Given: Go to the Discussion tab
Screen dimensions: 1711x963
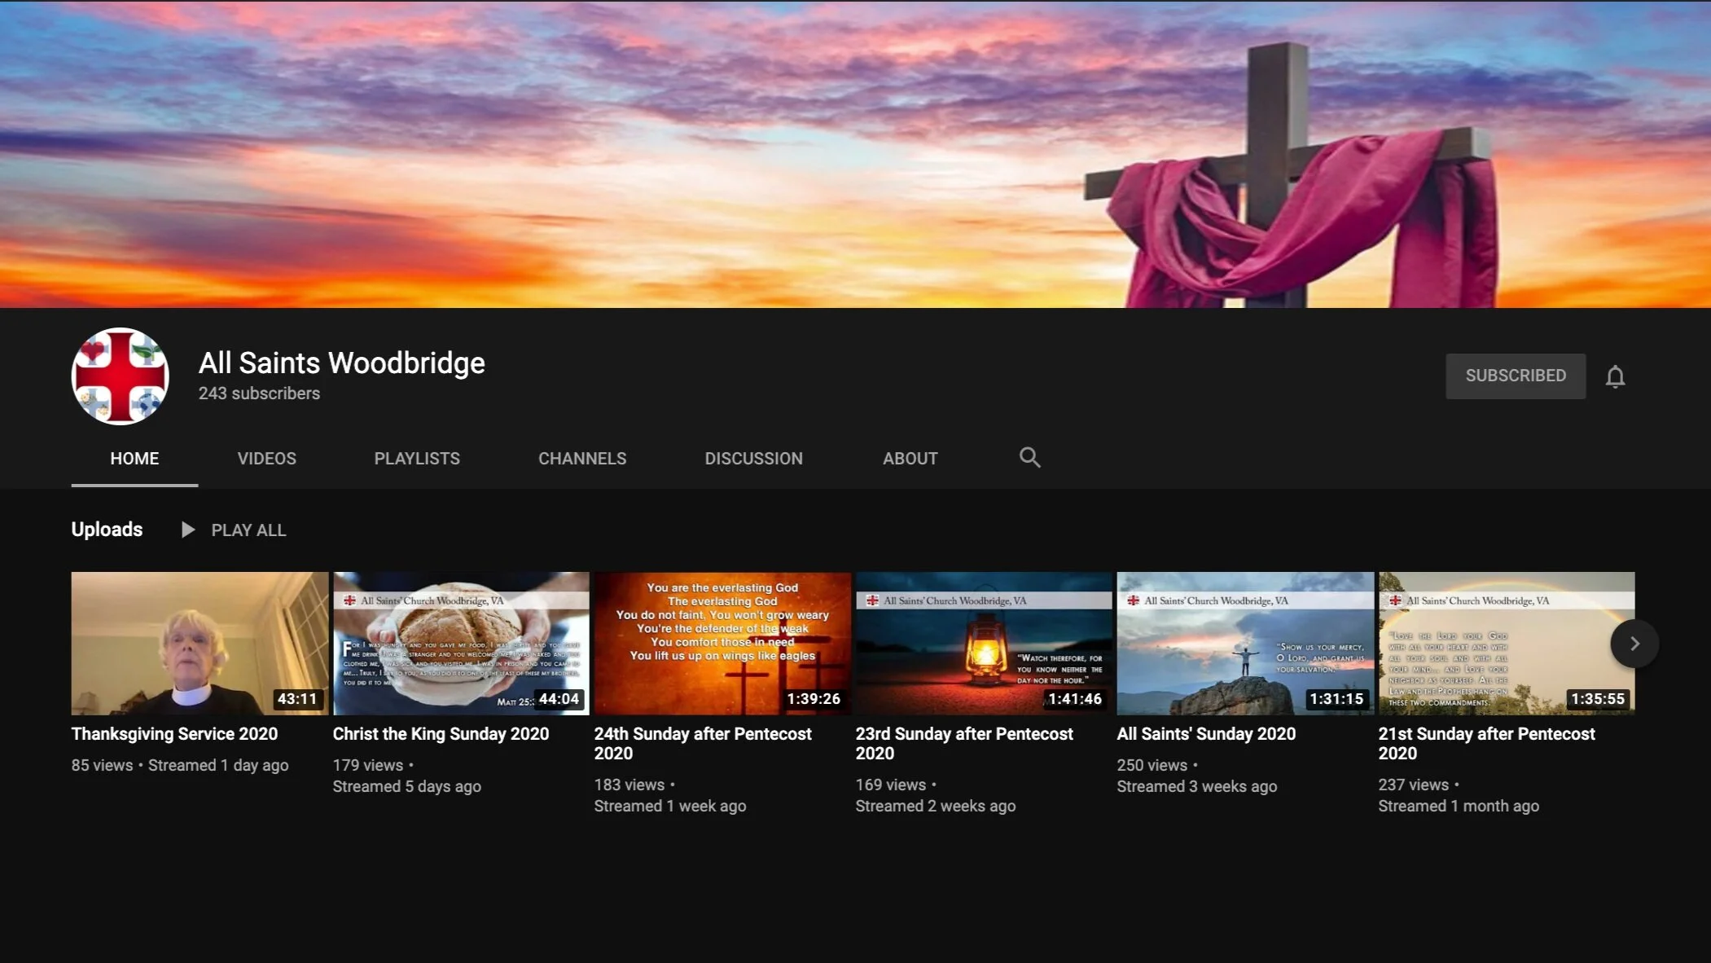Looking at the screenshot, I should [x=753, y=459].
